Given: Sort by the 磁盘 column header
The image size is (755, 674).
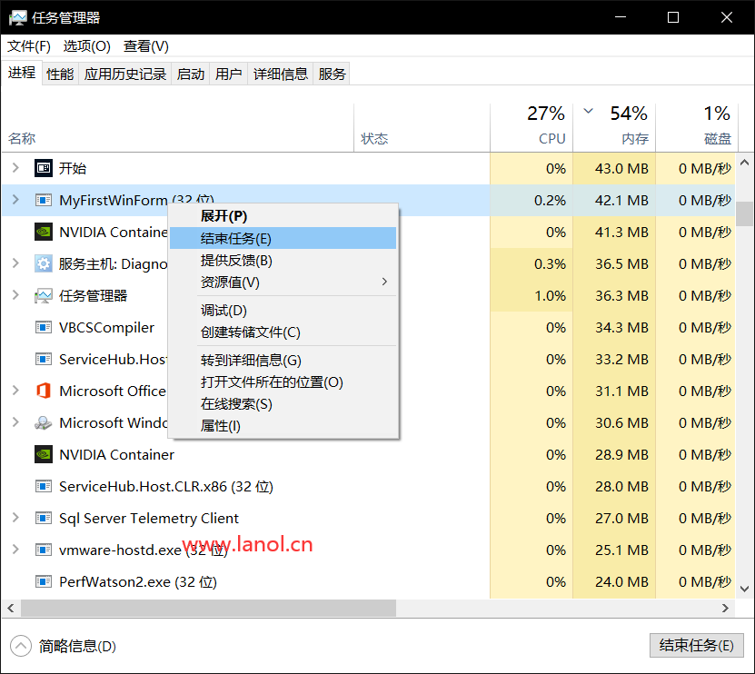Looking at the screenshot, I should click(696, 127).
